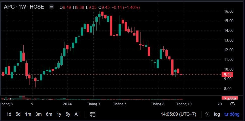Click the market status circle icon beside HOSE
The width and height of the screenshot is (245, 121).
pos(51,7)
